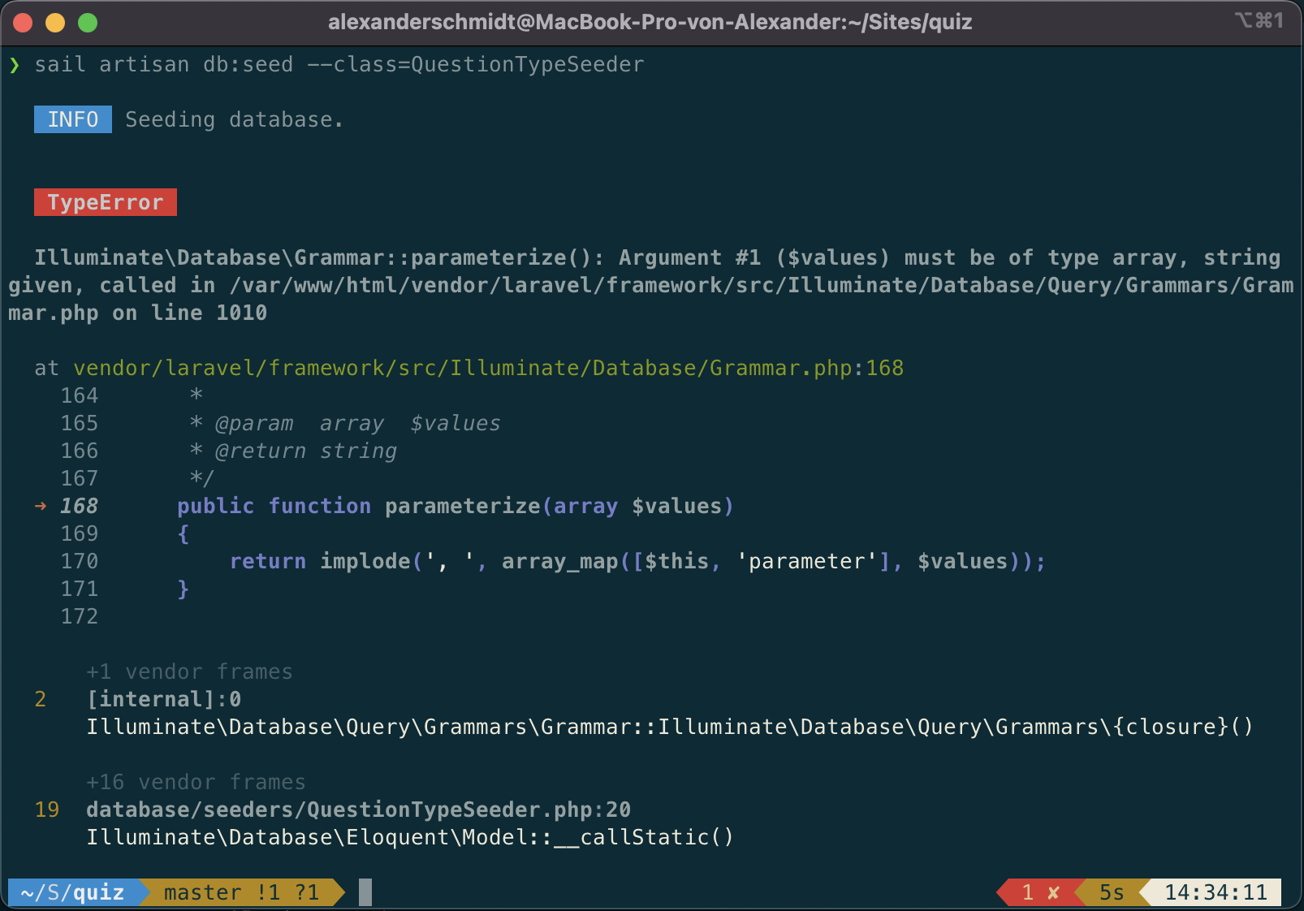Click 'public function parameterize(array $values)' line
The width and height of the screenshot is (1304, 911).
tap(456, 506)
